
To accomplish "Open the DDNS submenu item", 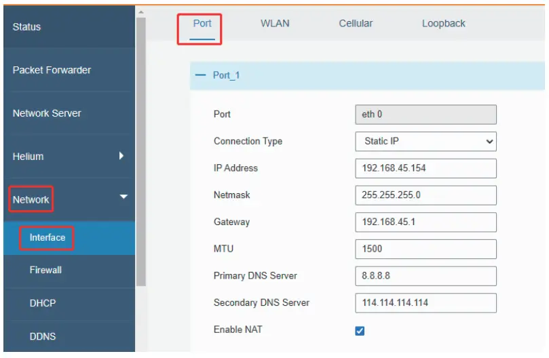I will pos(43,336).
